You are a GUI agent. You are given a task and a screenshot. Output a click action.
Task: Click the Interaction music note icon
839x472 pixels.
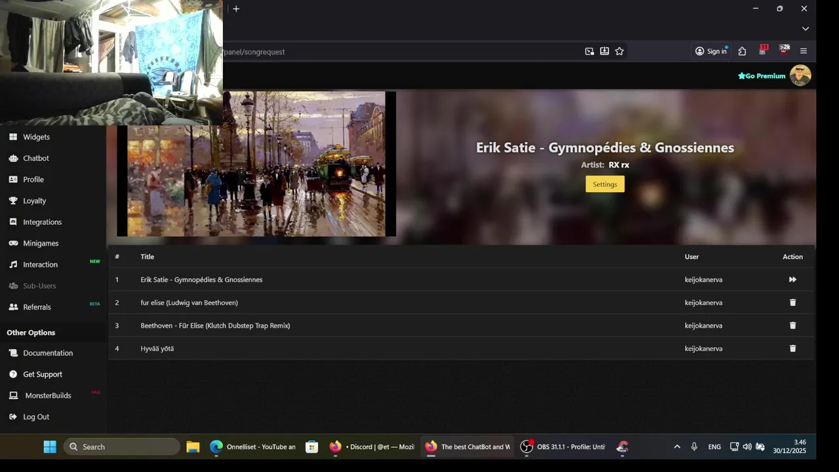[x=13, y=265]
